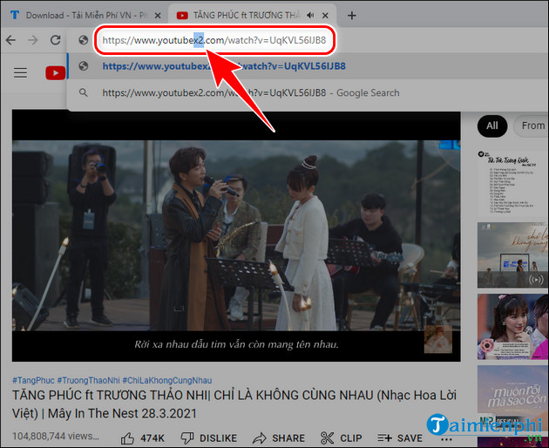Screen dimensions: 549x448
Task: Click the YouTube logo
Action: click(x=55, y=73)
